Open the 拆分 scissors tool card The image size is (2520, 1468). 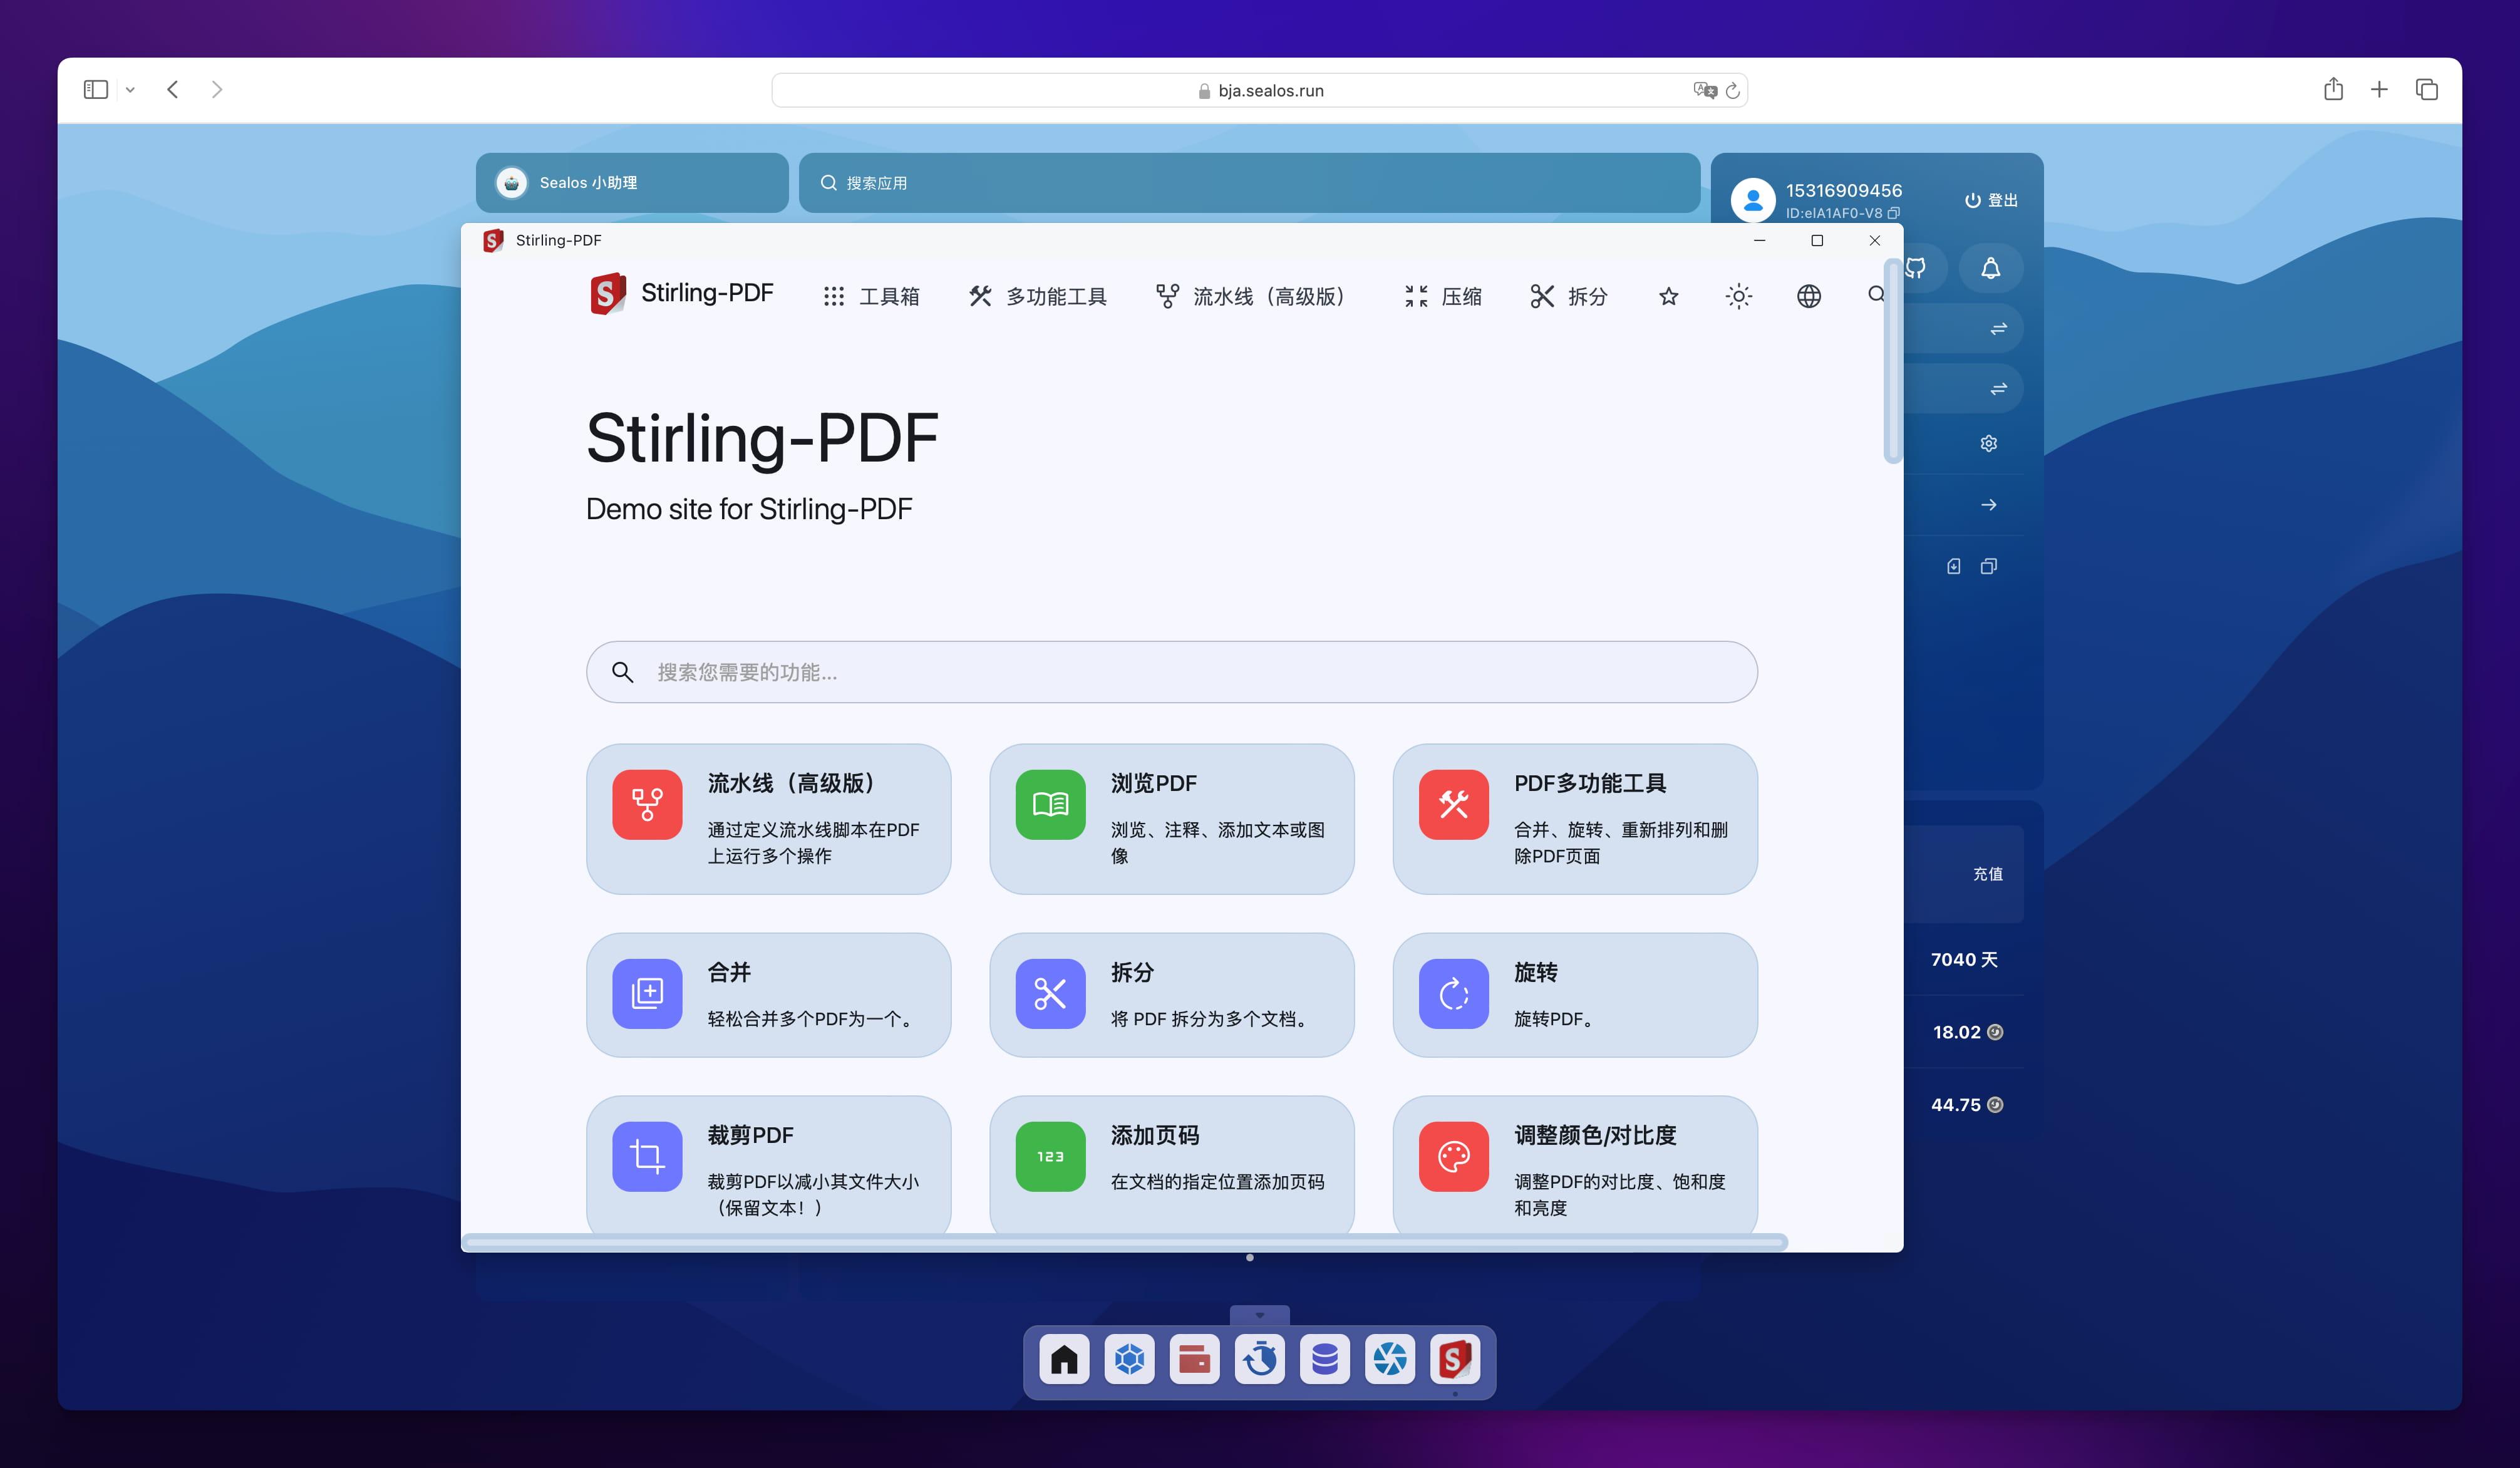[1170, 994]
